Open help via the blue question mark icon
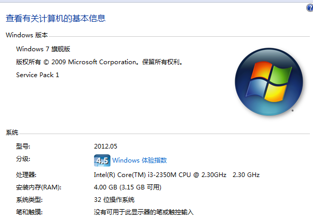This screenshot has height=220, width=313. coord(310,8)
